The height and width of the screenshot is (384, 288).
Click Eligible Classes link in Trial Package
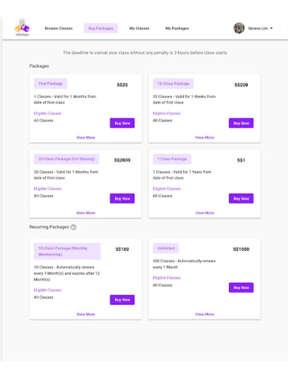click(x=48, y=113)
